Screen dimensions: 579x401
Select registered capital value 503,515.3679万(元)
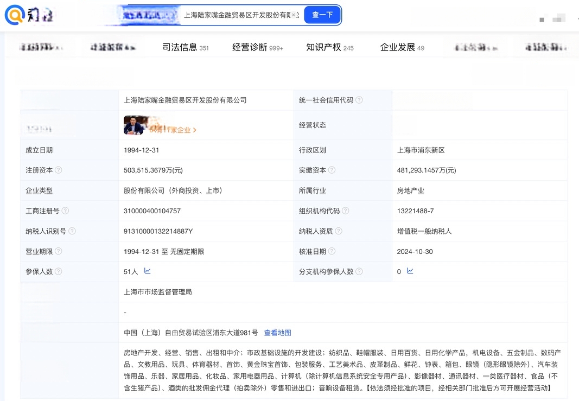pos(153,170)
